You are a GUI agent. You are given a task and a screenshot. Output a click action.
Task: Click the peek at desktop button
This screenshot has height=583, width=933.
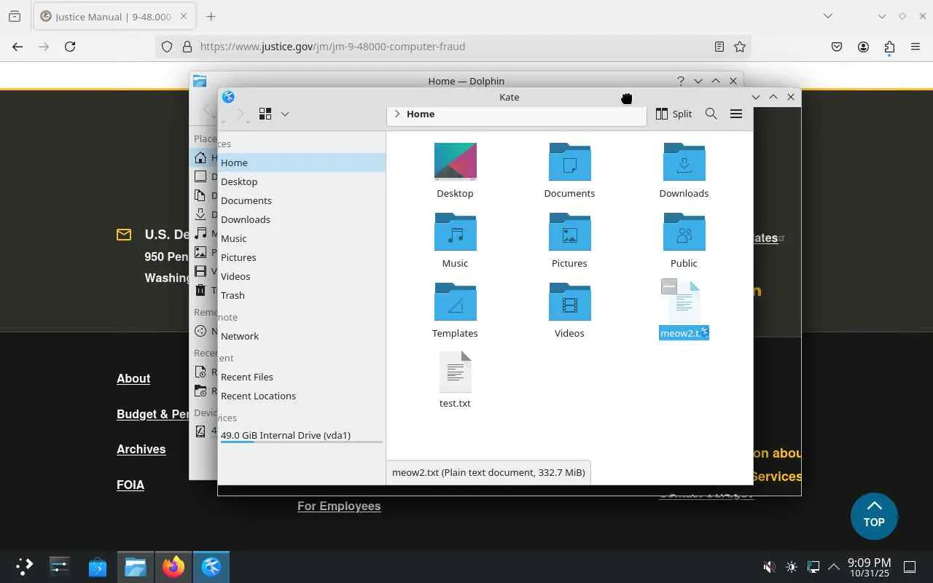pyautogui.click(x=910, y=566)
